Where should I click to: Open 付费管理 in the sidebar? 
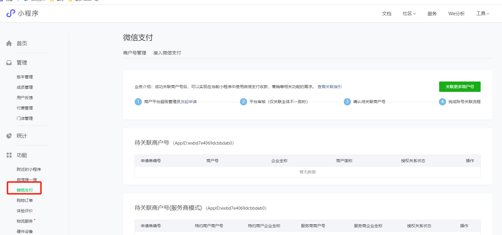point(25,108)
